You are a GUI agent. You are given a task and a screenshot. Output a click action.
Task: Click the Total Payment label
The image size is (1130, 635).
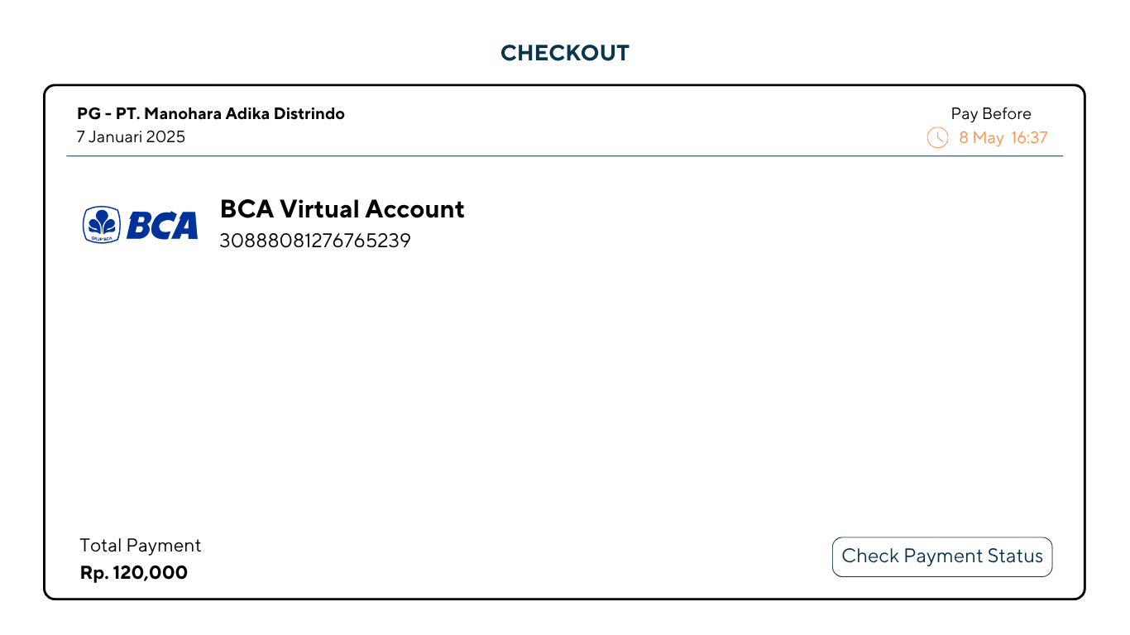(x=141, y=546)
